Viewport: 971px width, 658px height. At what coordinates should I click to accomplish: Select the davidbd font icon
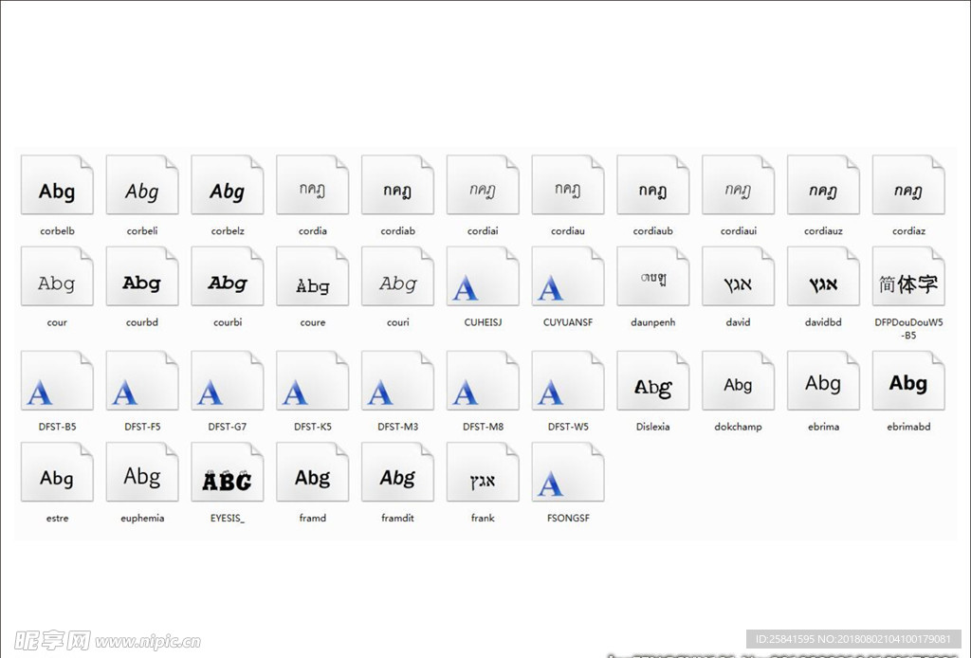click(823, 279)
